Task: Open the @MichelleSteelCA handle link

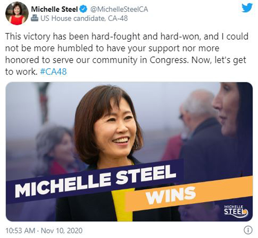Action: [x=119, y=9]
